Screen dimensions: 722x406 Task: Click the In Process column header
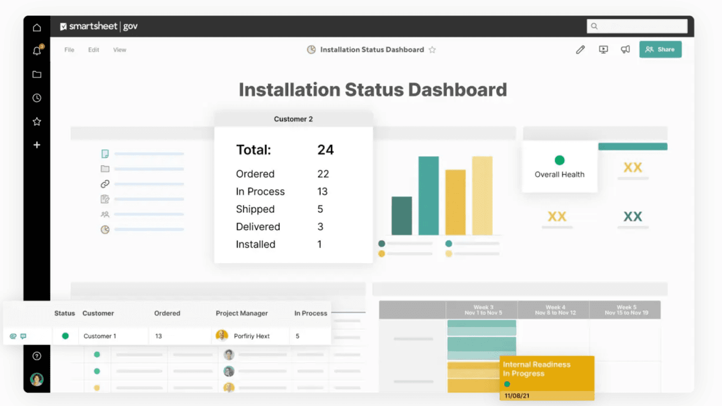click(311, 313)
